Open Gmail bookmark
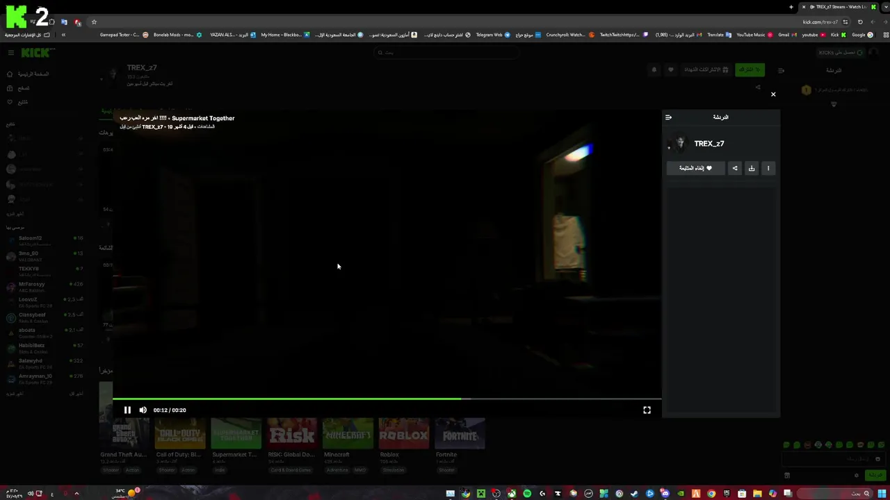This screenshot has height=500, width=890. [787, 35]
